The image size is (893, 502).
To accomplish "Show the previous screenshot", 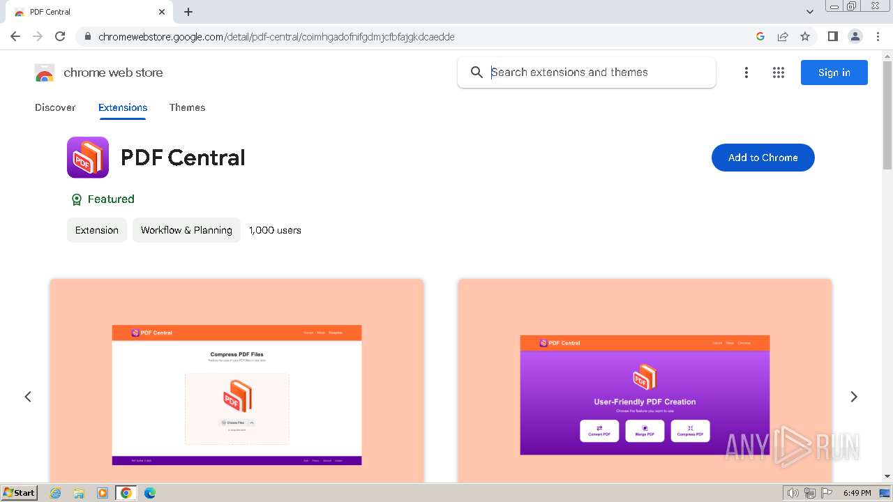I will coord(28,397).
